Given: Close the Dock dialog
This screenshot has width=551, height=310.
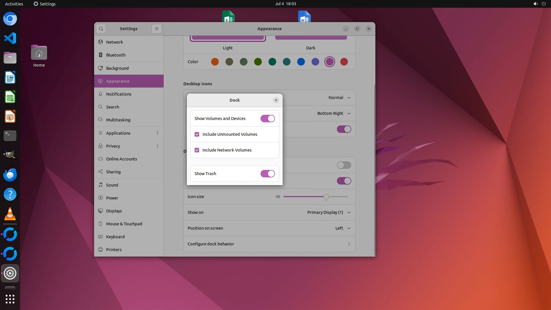Looking at the screenshot, I should click(x=276, y=100).
